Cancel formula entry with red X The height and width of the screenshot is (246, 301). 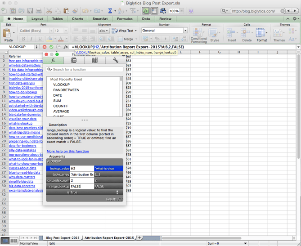click(x=45, y=47)
